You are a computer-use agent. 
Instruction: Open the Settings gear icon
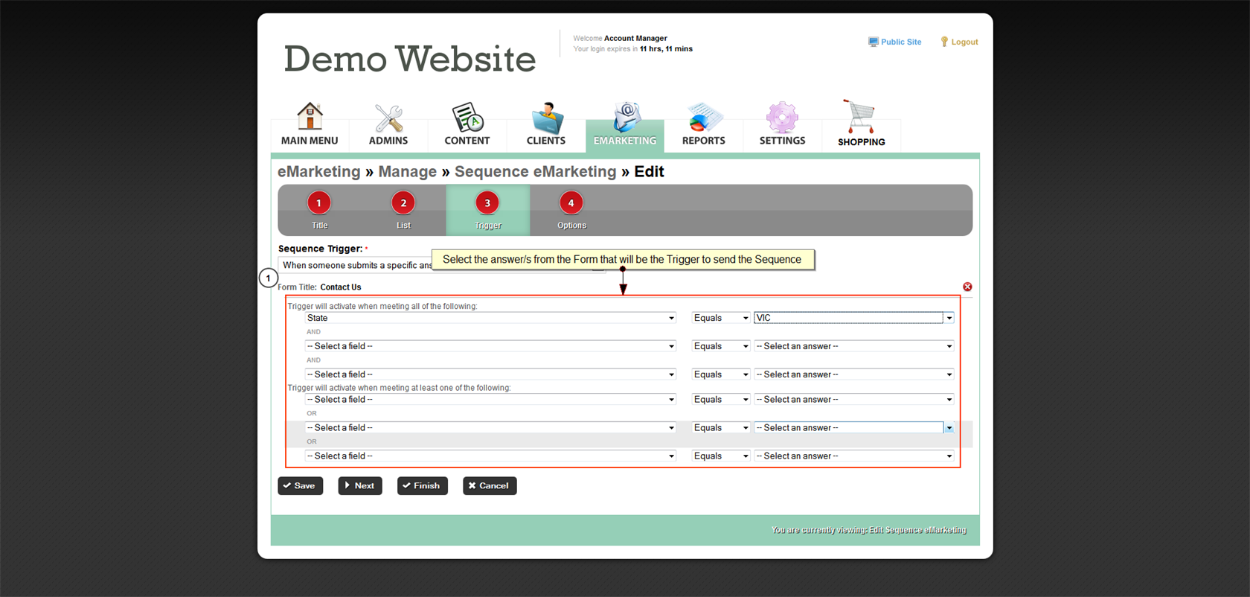782,118
